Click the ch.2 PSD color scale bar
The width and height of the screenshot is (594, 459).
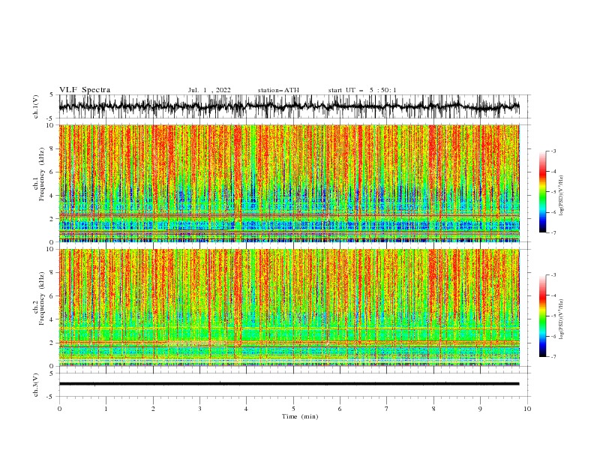tap(543, 316)
